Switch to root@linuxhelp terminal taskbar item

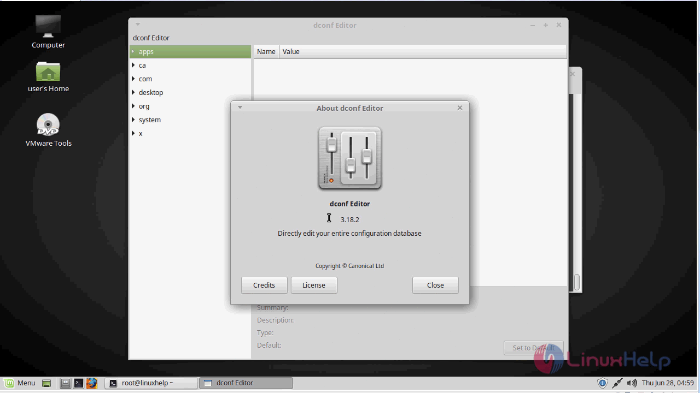coord(151,383)
